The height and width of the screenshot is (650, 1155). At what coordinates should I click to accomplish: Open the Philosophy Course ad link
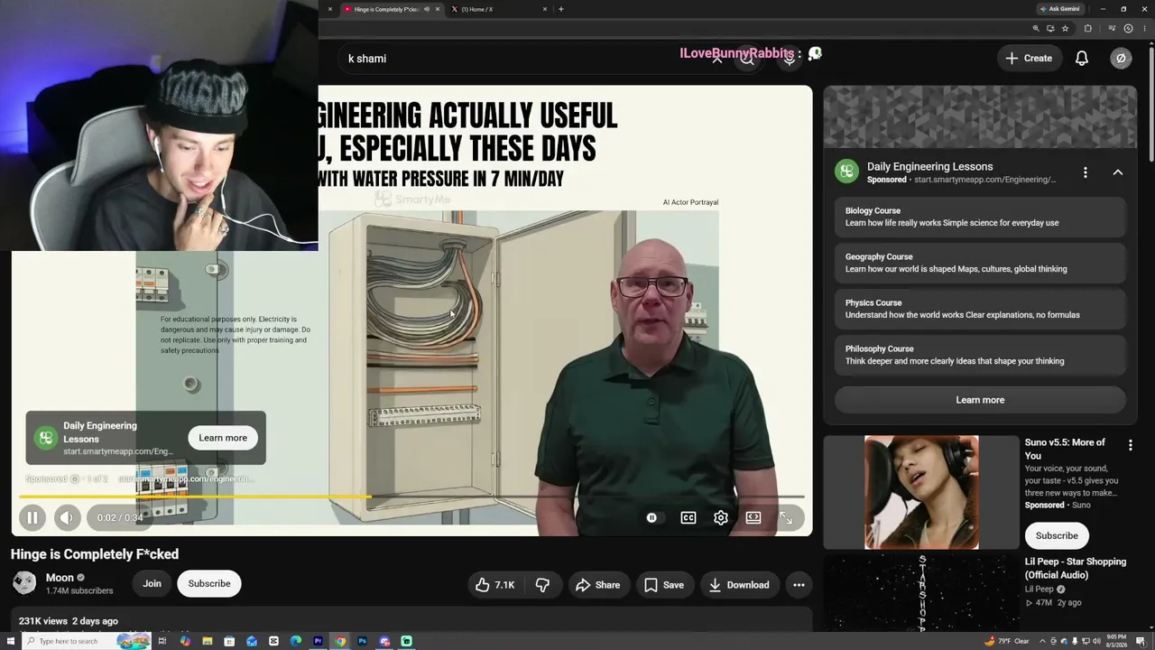click(980, 355)
